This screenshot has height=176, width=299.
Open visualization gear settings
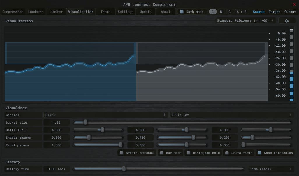(x=287, y=21)
